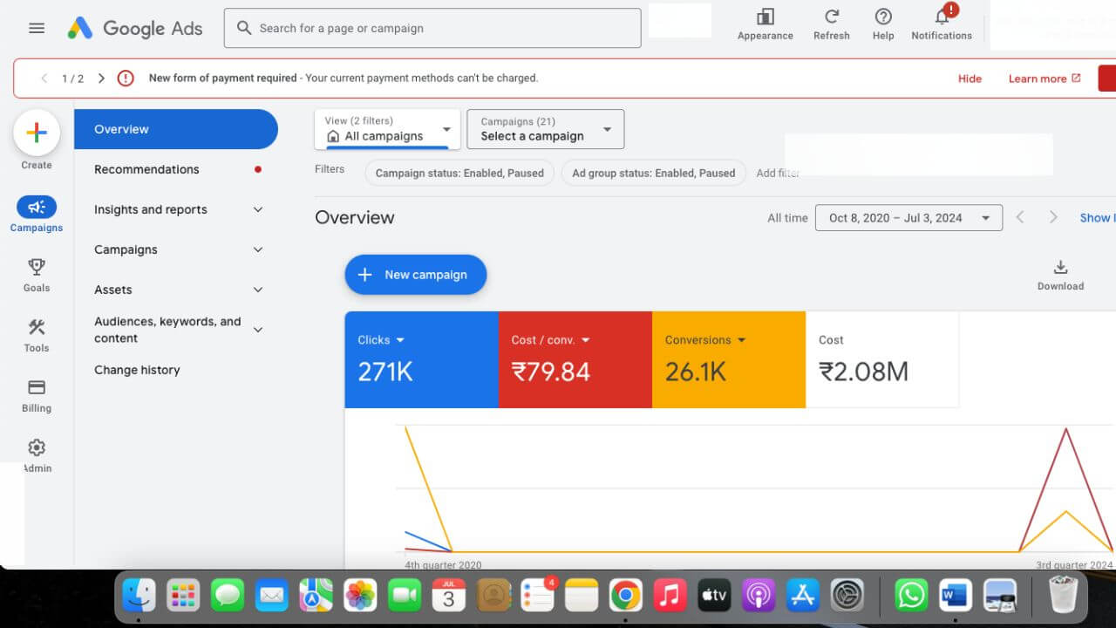The height and width of the screenshot is (628, 1116).
Task: Click the New campaign button
Action: [x=415, y=275]
